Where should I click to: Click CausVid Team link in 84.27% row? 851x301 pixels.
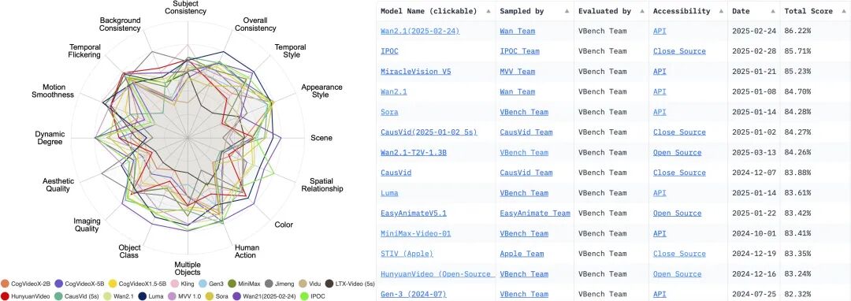[x=526, y=132]
